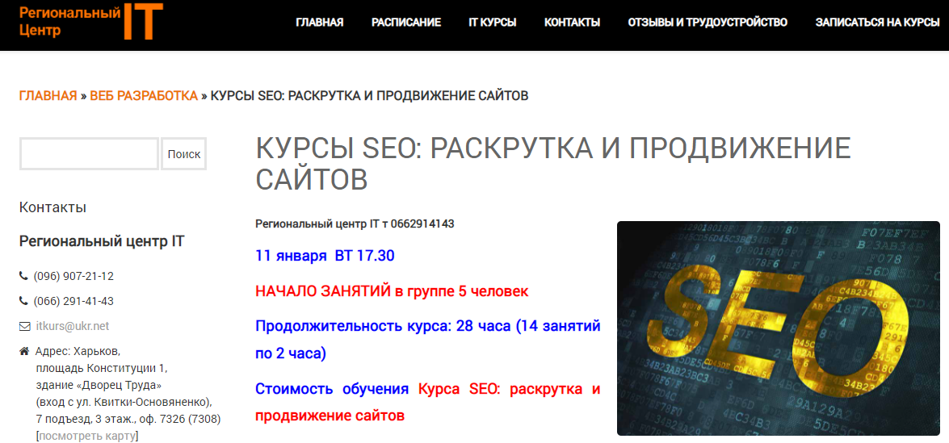Click the Региональный Центр IT logo
Viewport: 949px width, 443px height.
click(90, 22)
